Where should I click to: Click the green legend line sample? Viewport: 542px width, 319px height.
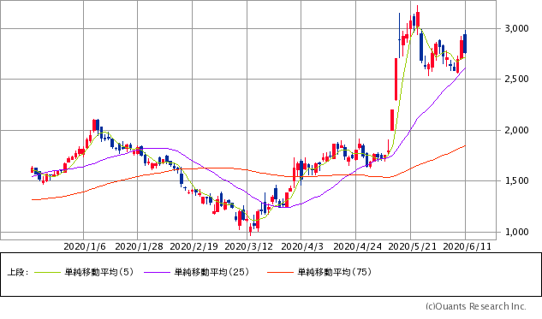[48, 273]
